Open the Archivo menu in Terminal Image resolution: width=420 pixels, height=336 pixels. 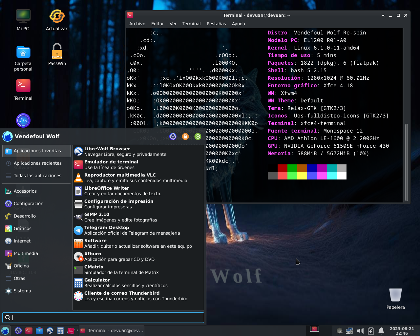[137, 24]
